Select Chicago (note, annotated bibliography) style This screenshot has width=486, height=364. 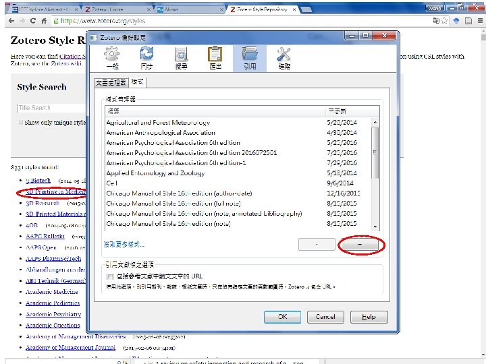pos(238,214)
